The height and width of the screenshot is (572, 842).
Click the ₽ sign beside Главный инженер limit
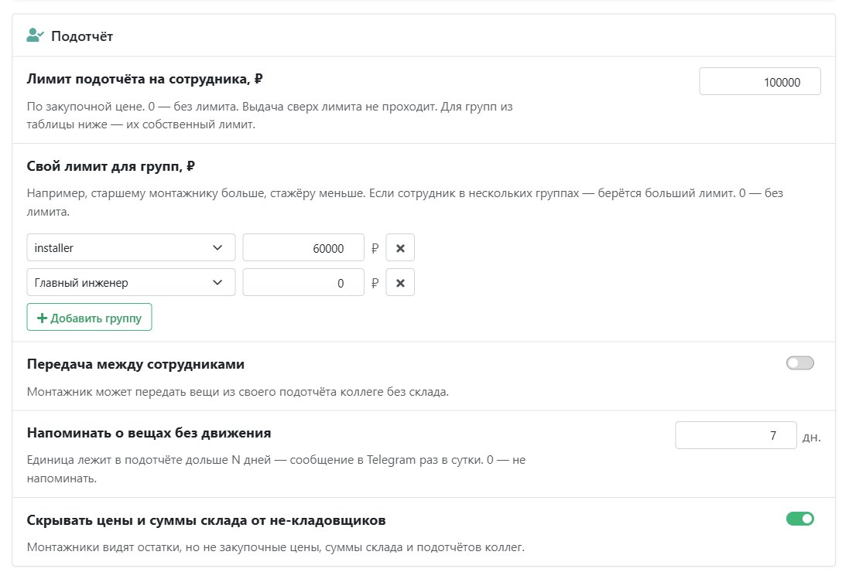[375, 284]
